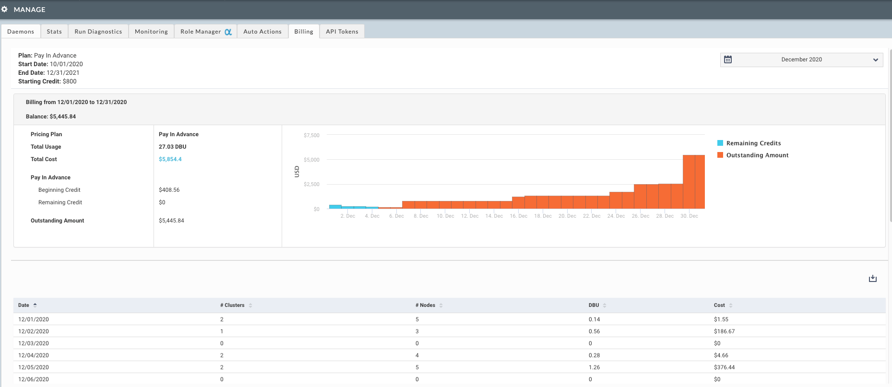The height and width of the screenshot is (387, 892).
Task: Click the 27.03 DBU total usage value
Action: (173, 147)
